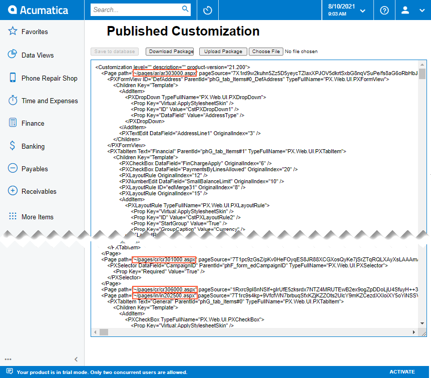Click the user profile icon

405,10
